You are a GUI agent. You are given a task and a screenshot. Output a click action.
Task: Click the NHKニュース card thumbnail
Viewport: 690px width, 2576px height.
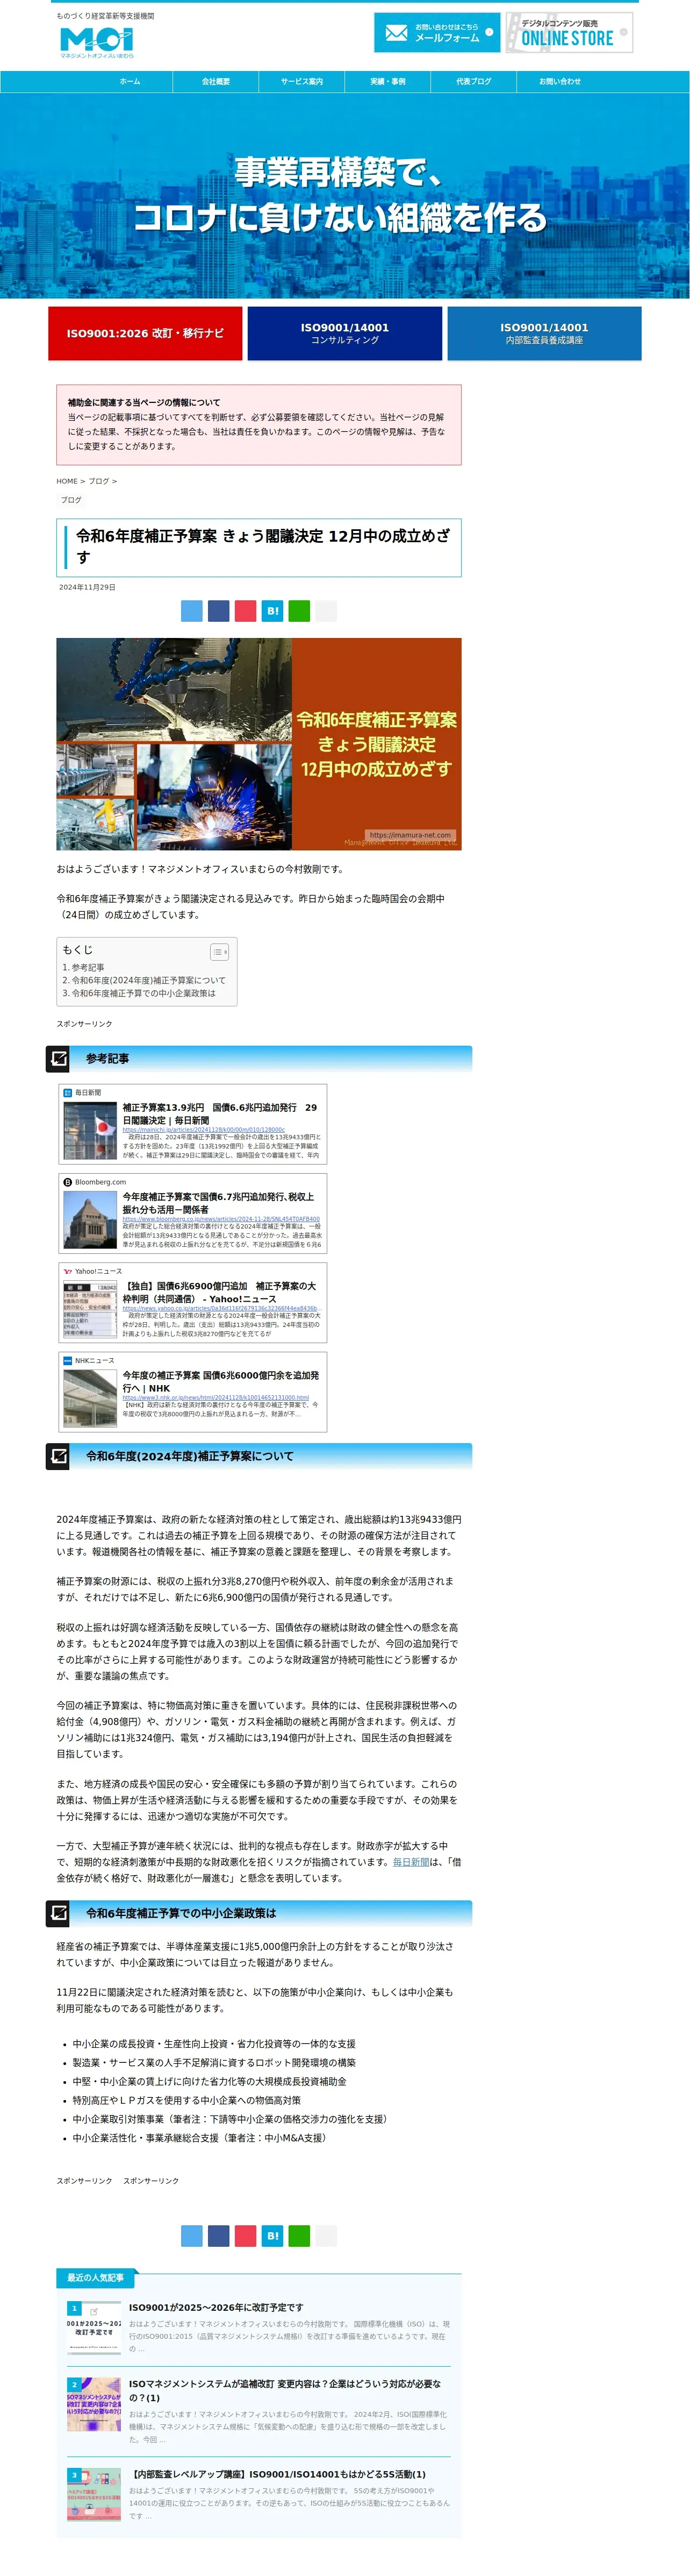click(90, 1399)
